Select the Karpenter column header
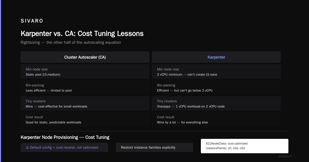Viewport: 309px width, 162px height. 216,57
